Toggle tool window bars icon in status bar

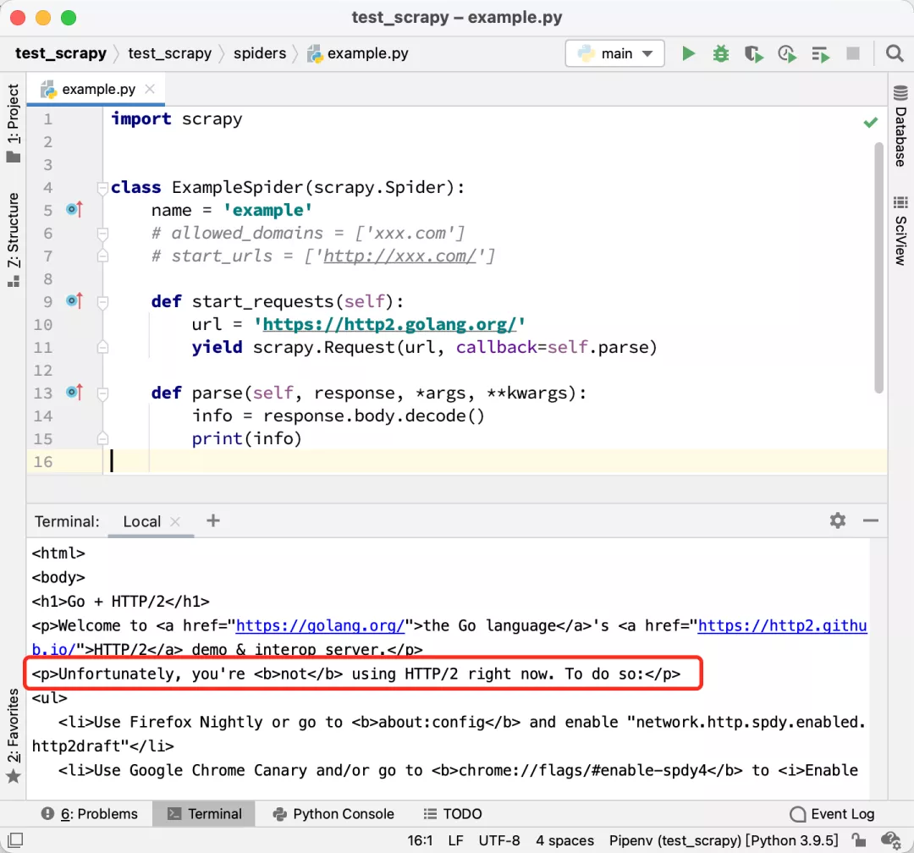(x=15, y=840)
